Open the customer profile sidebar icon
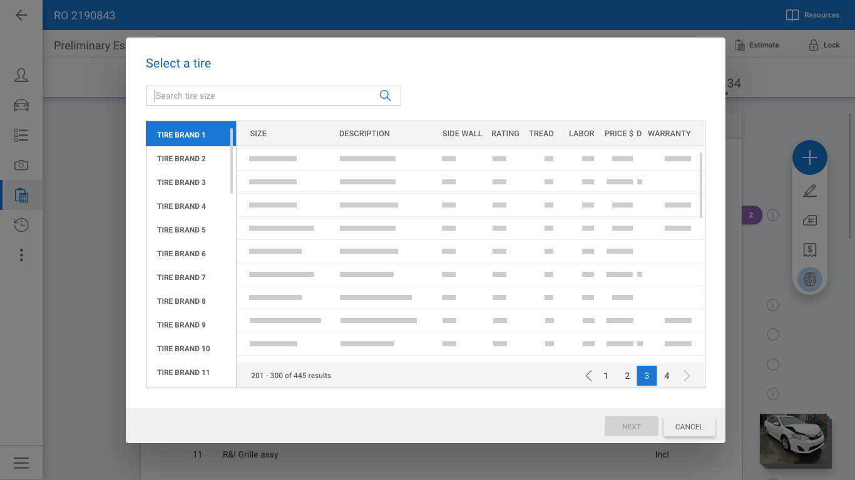The image size is (855, 480). pos(21,75)
